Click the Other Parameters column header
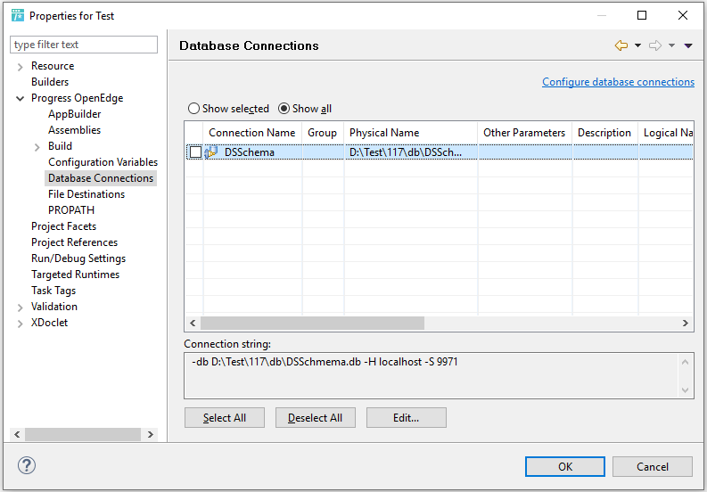 (524, 133)
